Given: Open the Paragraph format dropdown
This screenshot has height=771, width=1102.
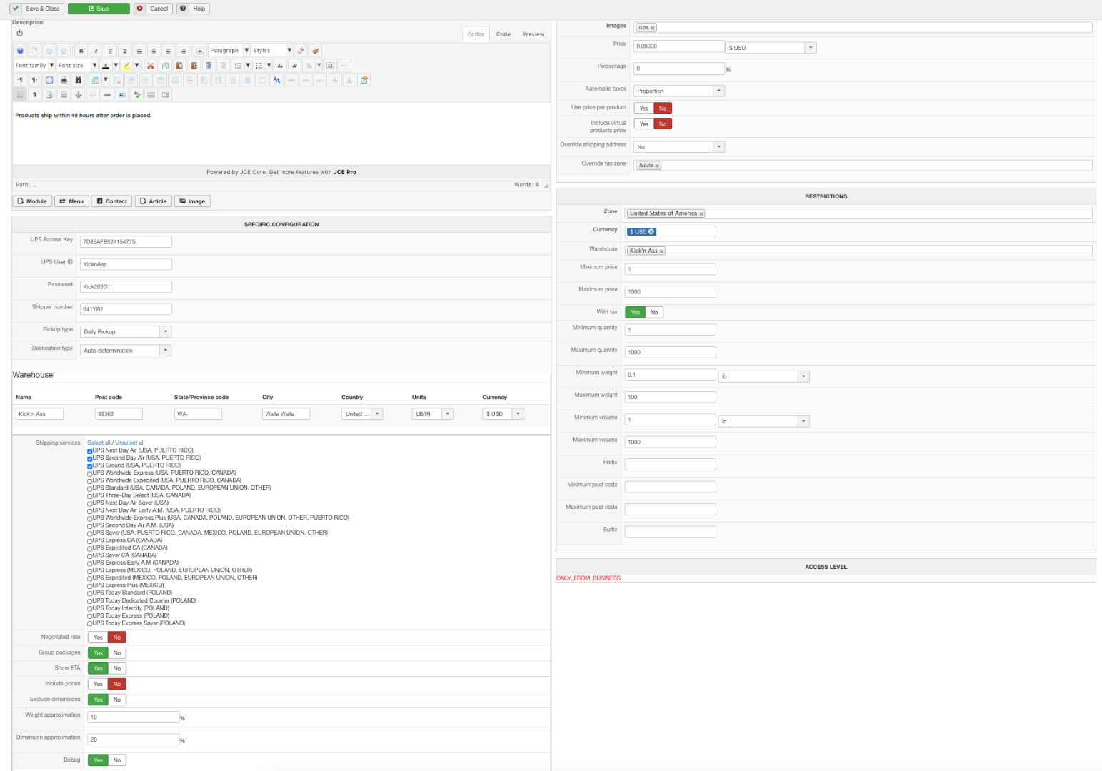Looking at the screenshot, I should 229,51.
